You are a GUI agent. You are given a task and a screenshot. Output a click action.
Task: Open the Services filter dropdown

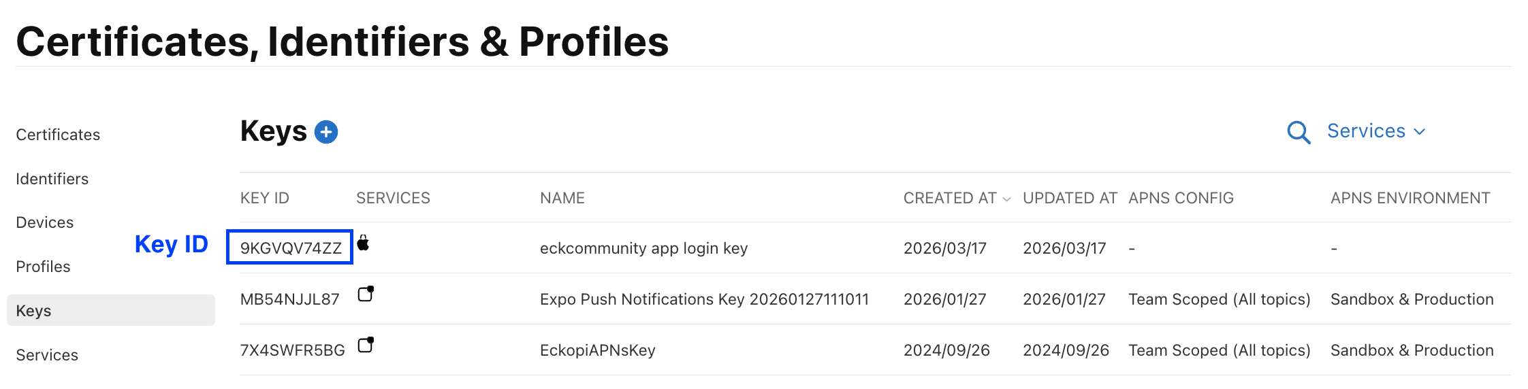coord(1375,131)
